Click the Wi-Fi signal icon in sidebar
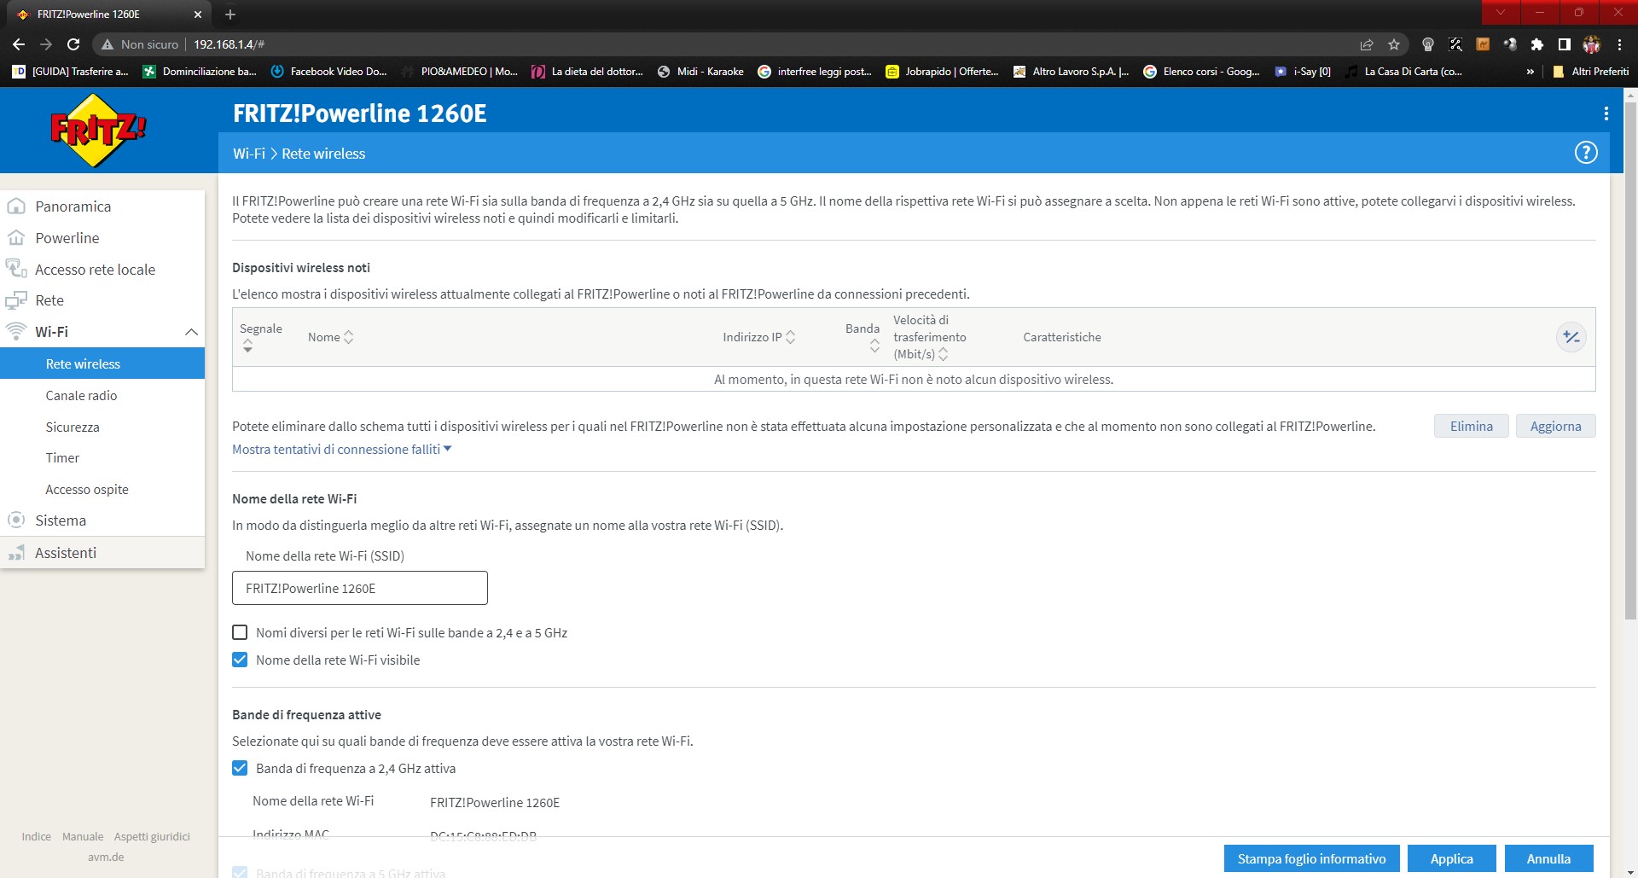 coord(16,331)
